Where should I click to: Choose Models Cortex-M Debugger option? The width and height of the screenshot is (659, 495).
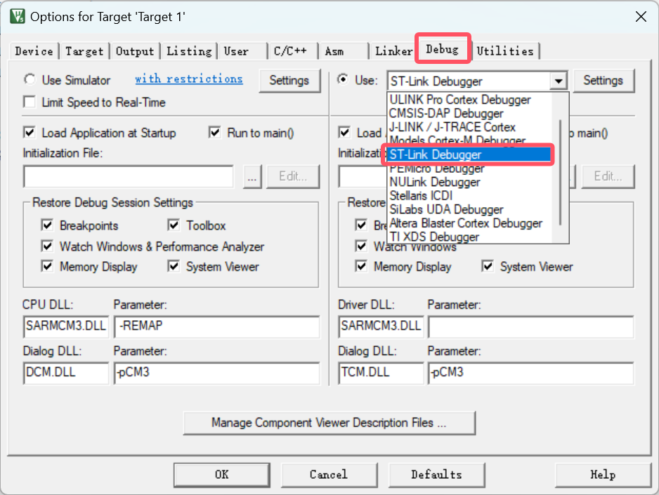469,140
